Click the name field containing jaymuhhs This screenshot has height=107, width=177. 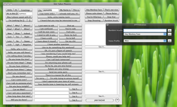coord(50,10)
